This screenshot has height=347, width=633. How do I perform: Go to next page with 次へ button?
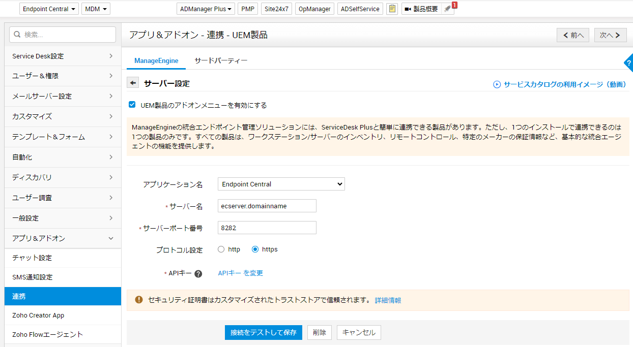pos(610,35)
